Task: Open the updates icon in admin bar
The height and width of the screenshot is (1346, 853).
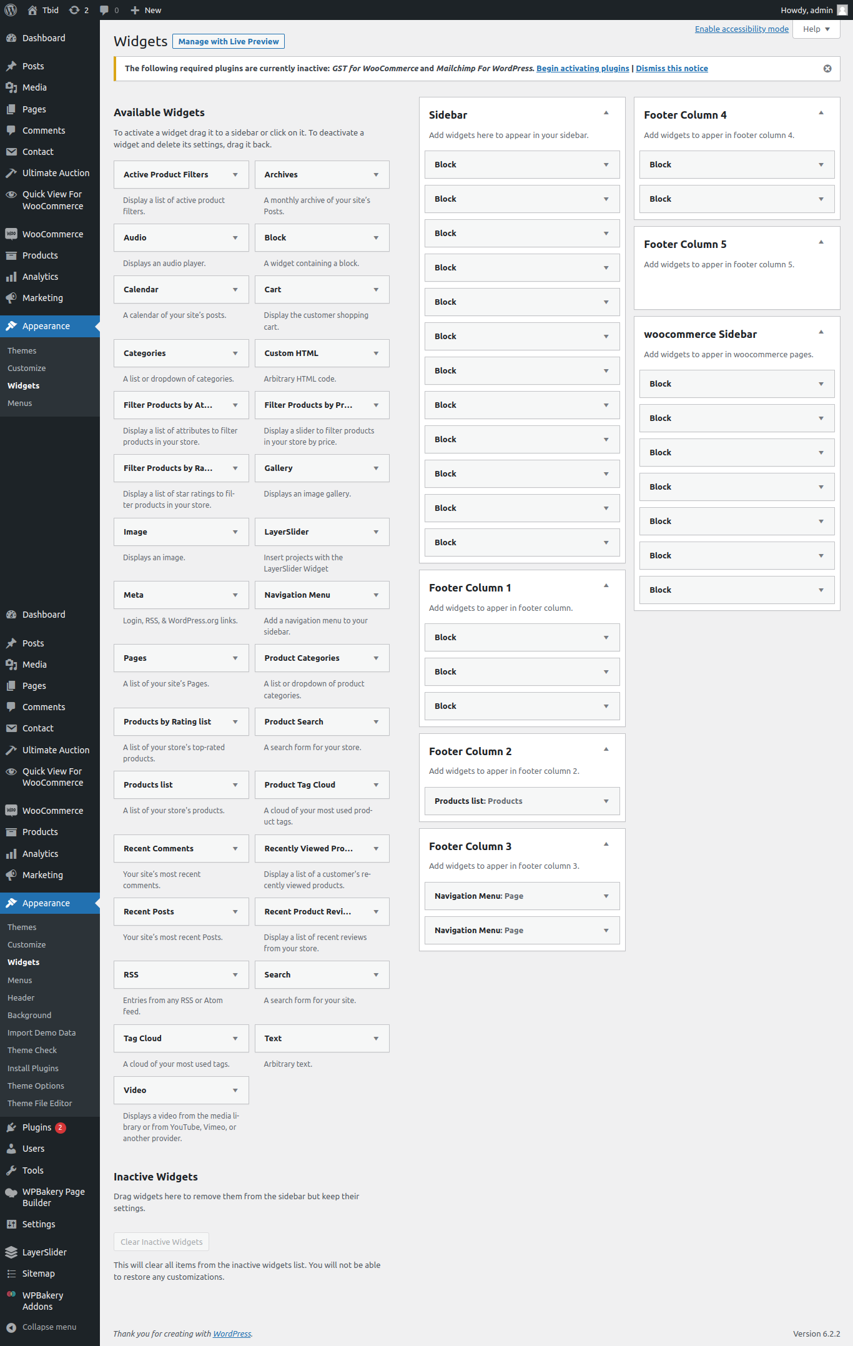Action: pyautogui.click(x=74, y=10)
